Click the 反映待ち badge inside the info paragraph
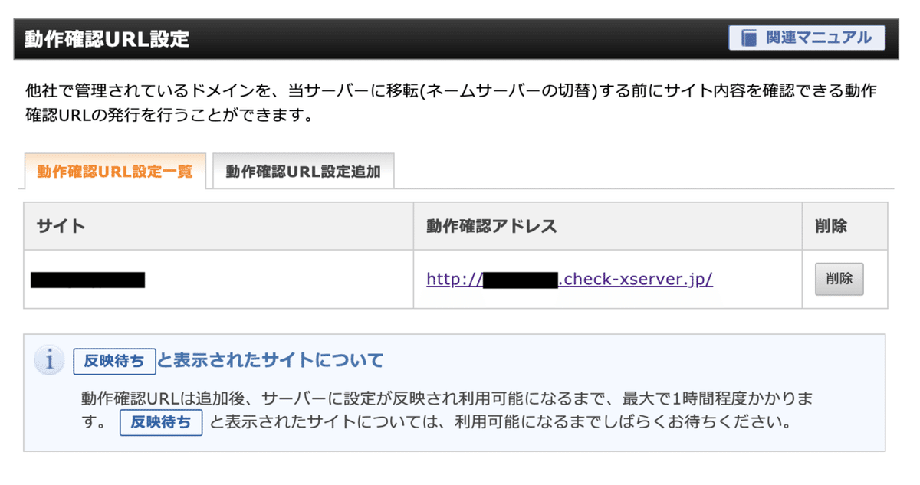The image size is (920, 485). click(161, 422)
